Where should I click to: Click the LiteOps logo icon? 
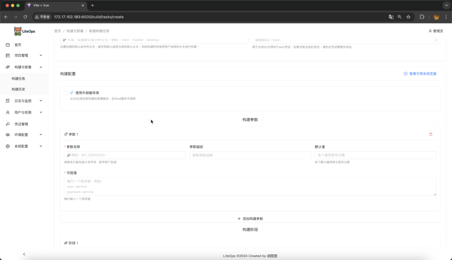point(18,31)
